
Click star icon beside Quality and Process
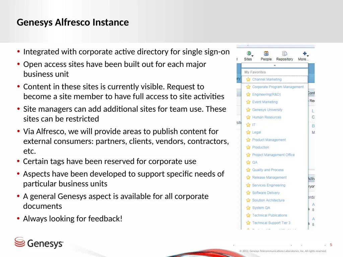[x=248, y=170]
